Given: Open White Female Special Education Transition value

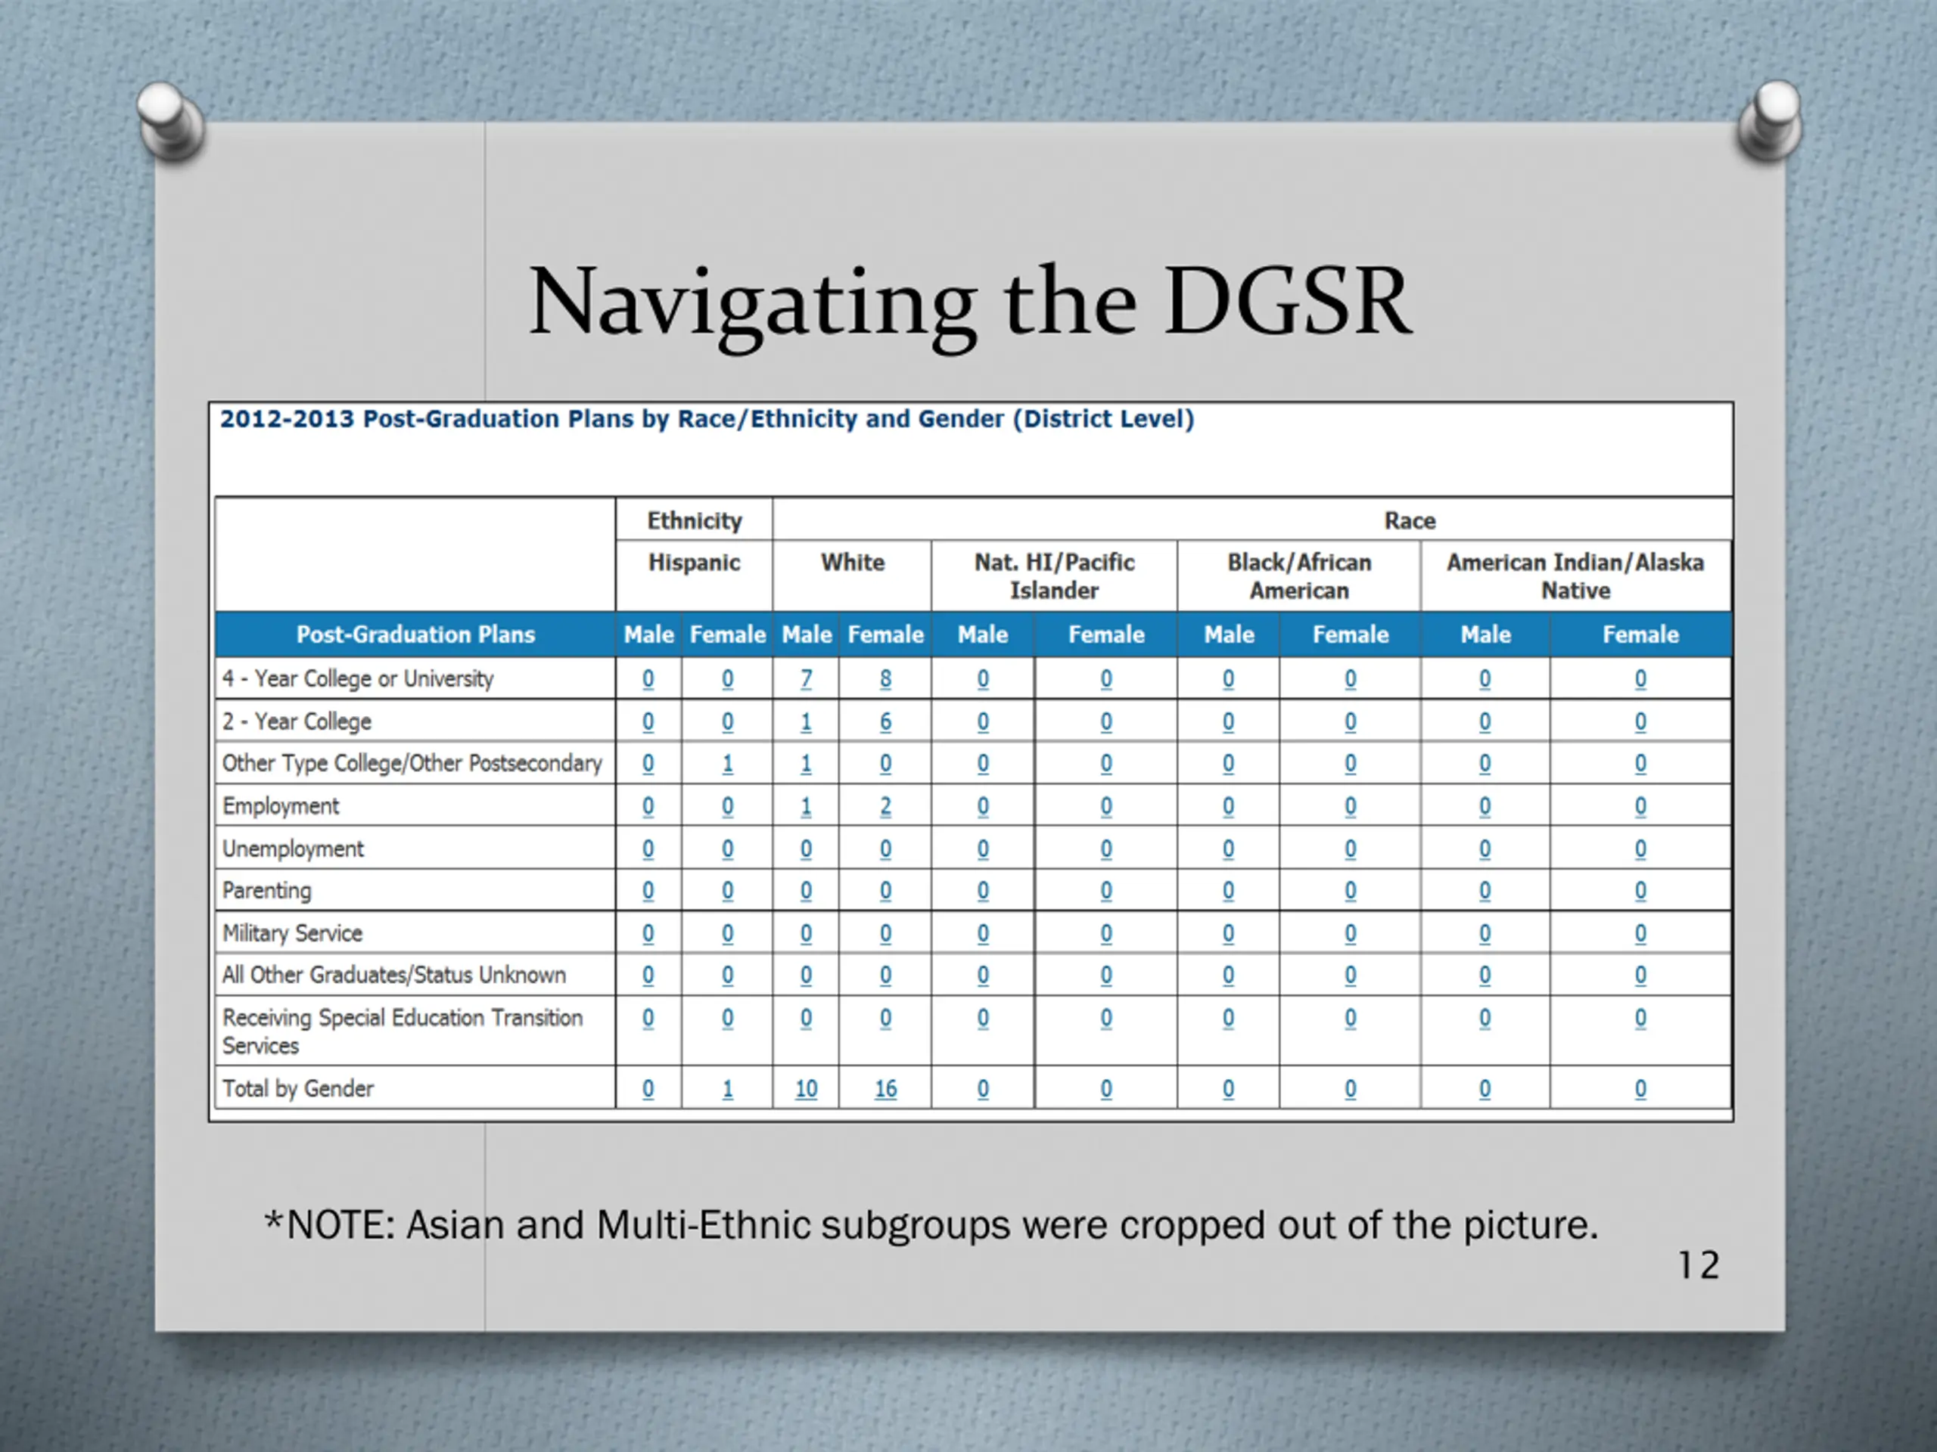Looking at the screenshot, I should point(885,1019).
